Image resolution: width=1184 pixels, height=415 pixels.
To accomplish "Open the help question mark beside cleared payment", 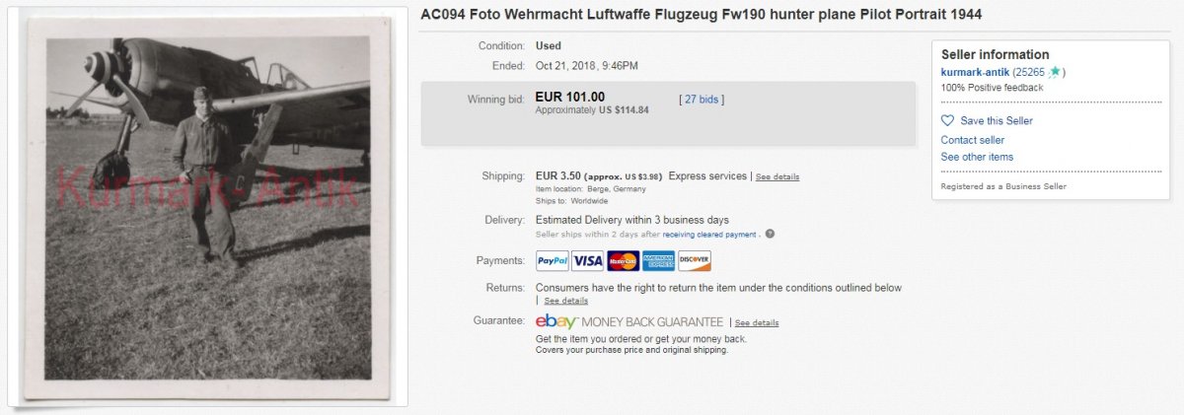I will pyautogui.click(x=770, y=235).
